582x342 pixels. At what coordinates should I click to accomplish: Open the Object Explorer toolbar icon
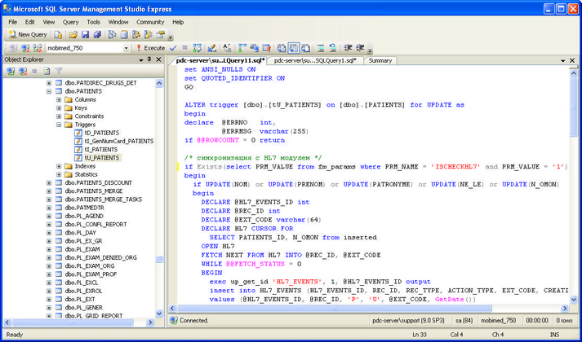[136, 35]
